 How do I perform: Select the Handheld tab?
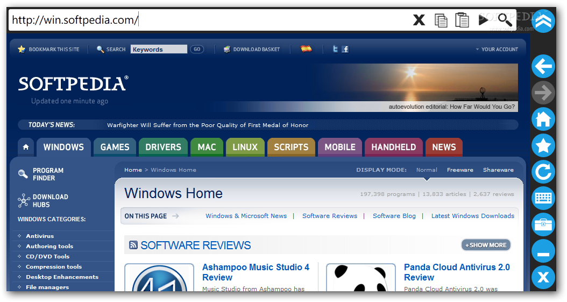click(x=393, y=147)
